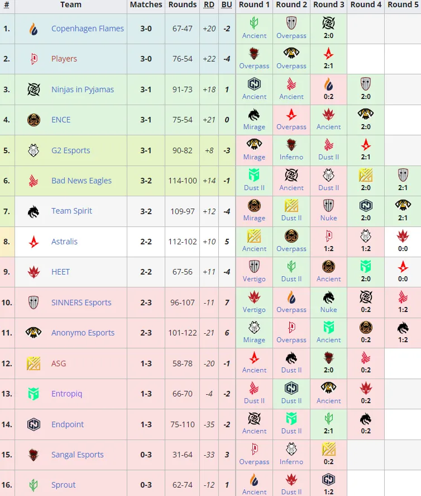Open the SINNERS Esports team link
Screen dimensions: 421x496
pyautogui.click(x=81, y=303)
